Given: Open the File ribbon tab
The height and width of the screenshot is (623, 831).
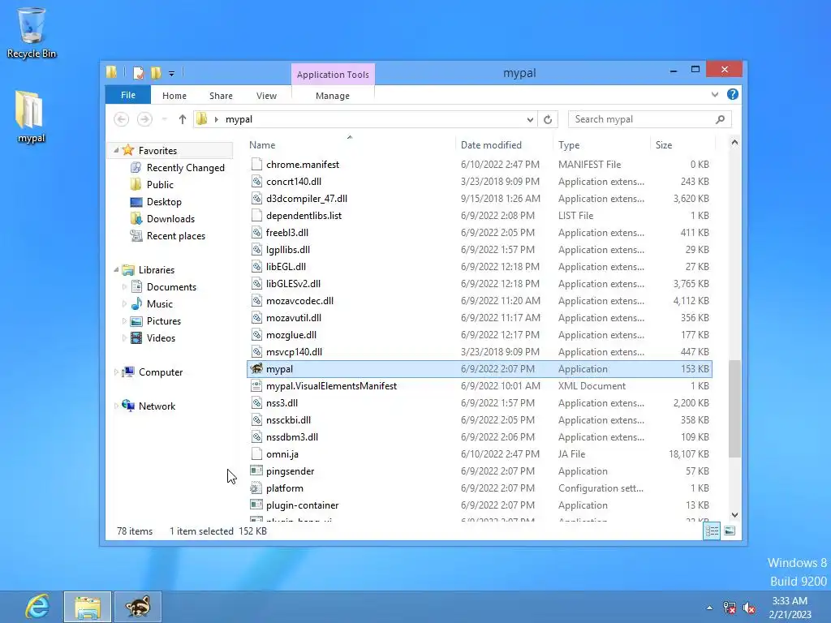Looking at the screenshot, I should pos(127,95).
